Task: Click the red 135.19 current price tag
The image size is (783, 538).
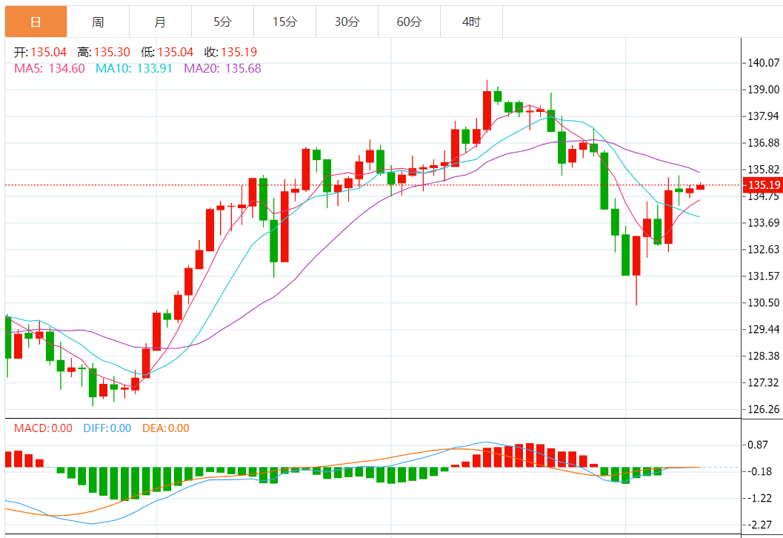Action: point(763,185)
